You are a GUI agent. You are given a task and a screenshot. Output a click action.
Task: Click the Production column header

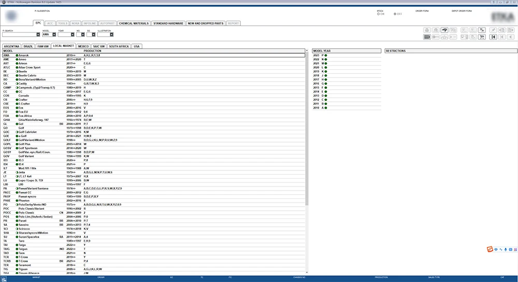93,51
